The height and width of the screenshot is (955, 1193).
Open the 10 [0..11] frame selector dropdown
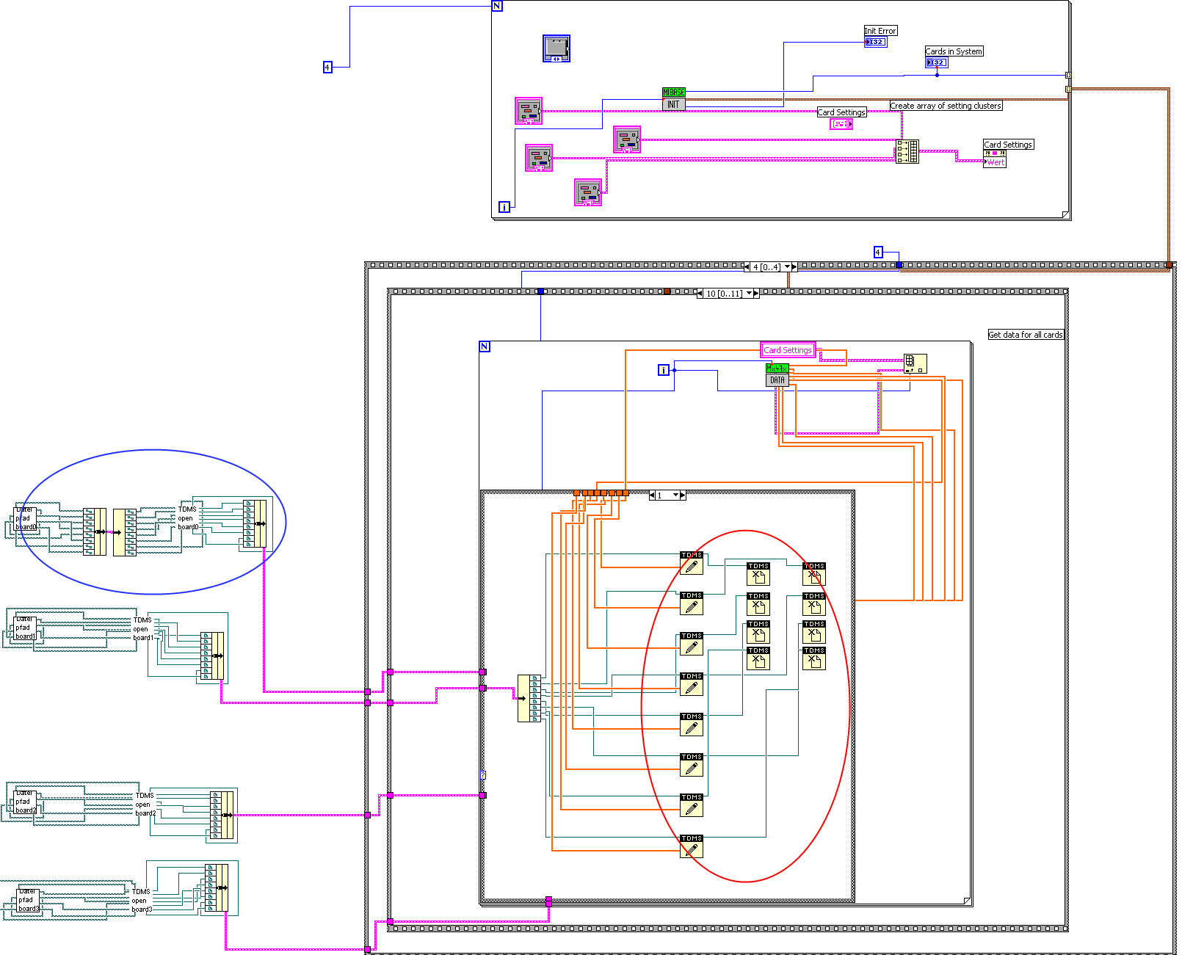click(x=749, y=294)
